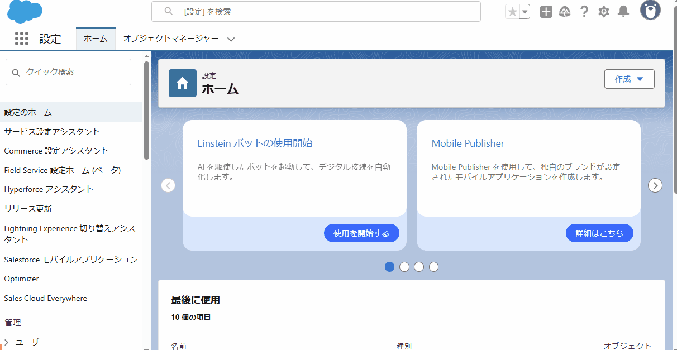Viewport: 677px width, 350px height.
Task: Select the fourth carousel page indicator
Action: coord(433,267)
